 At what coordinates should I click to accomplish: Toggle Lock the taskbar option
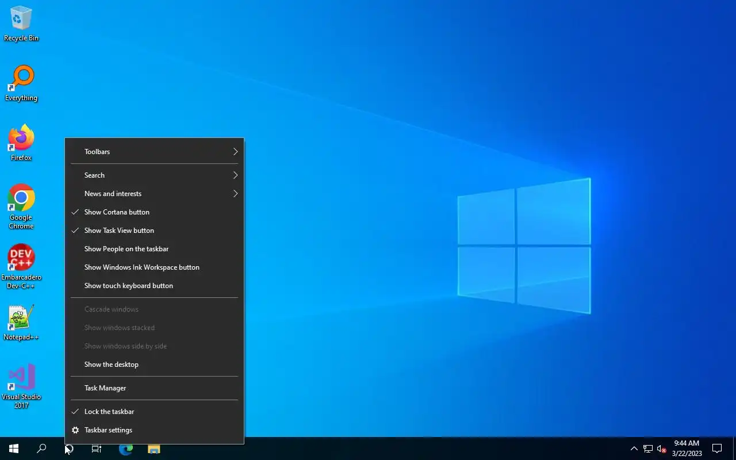coord(154,412)
